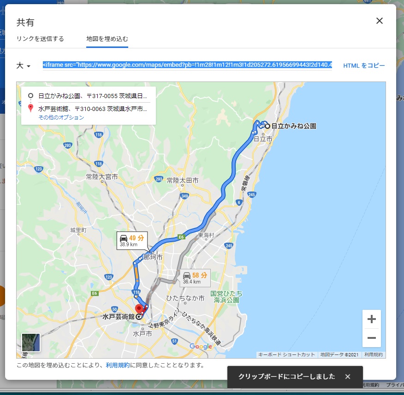Screen dimensions: 404x395
Task: Open the 大 map size dropdown
Action: 24,65
